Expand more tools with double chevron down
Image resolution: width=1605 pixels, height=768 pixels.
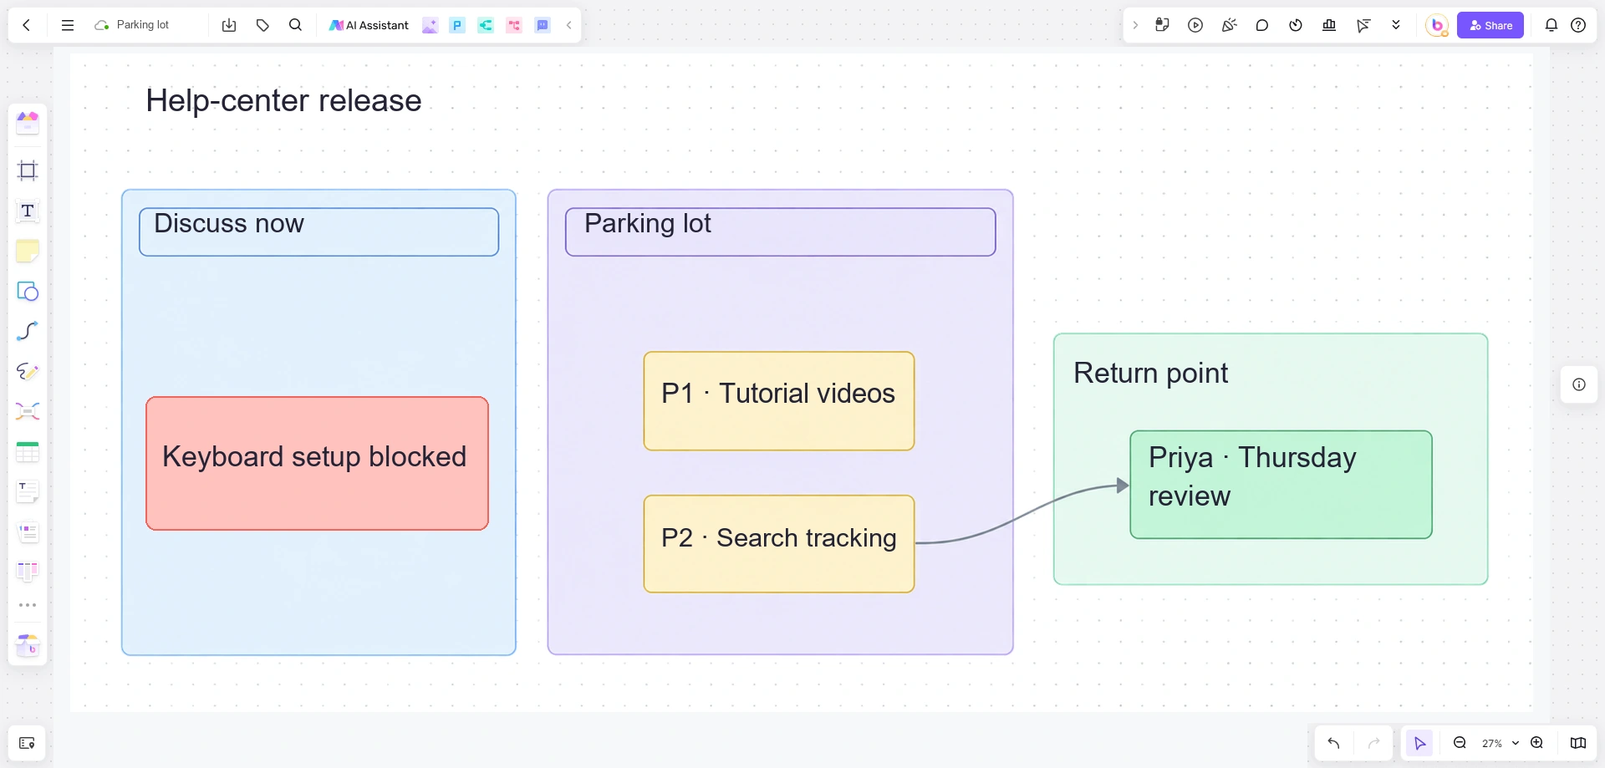coord(1396,25)
